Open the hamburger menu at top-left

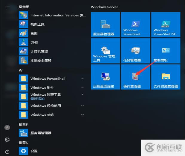click(7, 7)
